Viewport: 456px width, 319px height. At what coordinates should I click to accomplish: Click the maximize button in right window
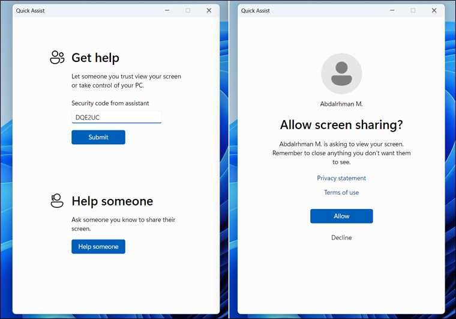[413, 10]
